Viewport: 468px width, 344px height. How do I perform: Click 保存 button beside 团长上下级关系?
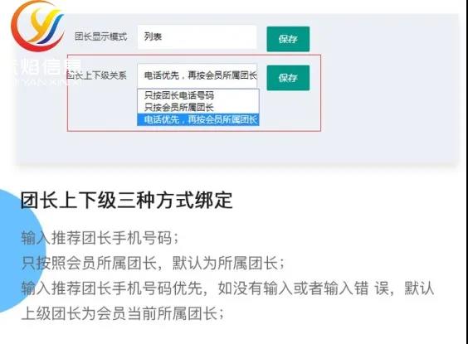[288, 78]
